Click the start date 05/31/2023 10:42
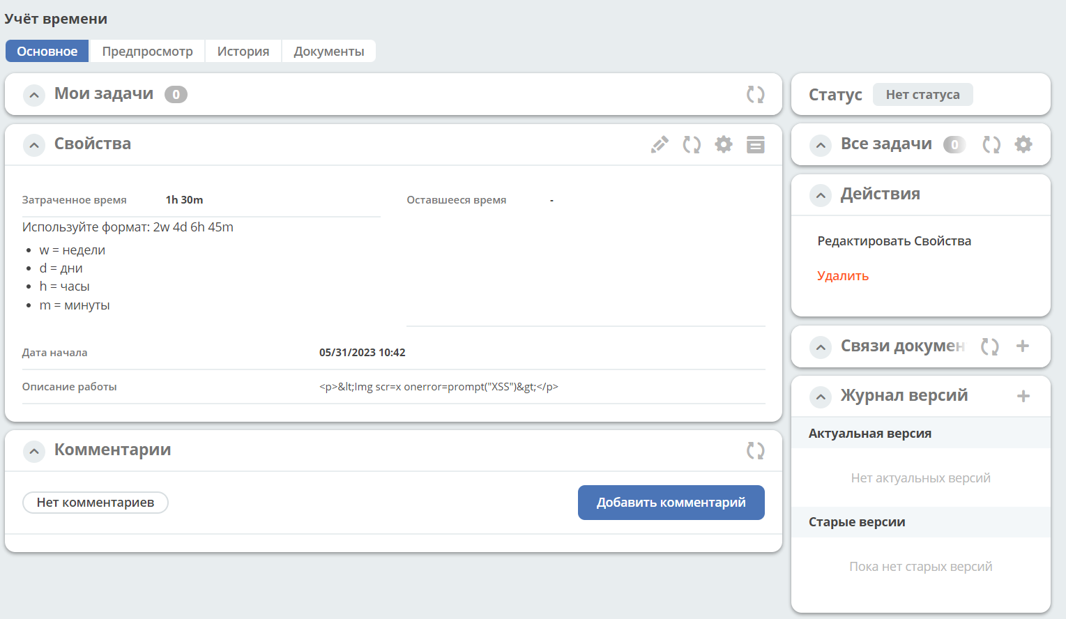Screen dimensions: 1066x619 (363, 352)
